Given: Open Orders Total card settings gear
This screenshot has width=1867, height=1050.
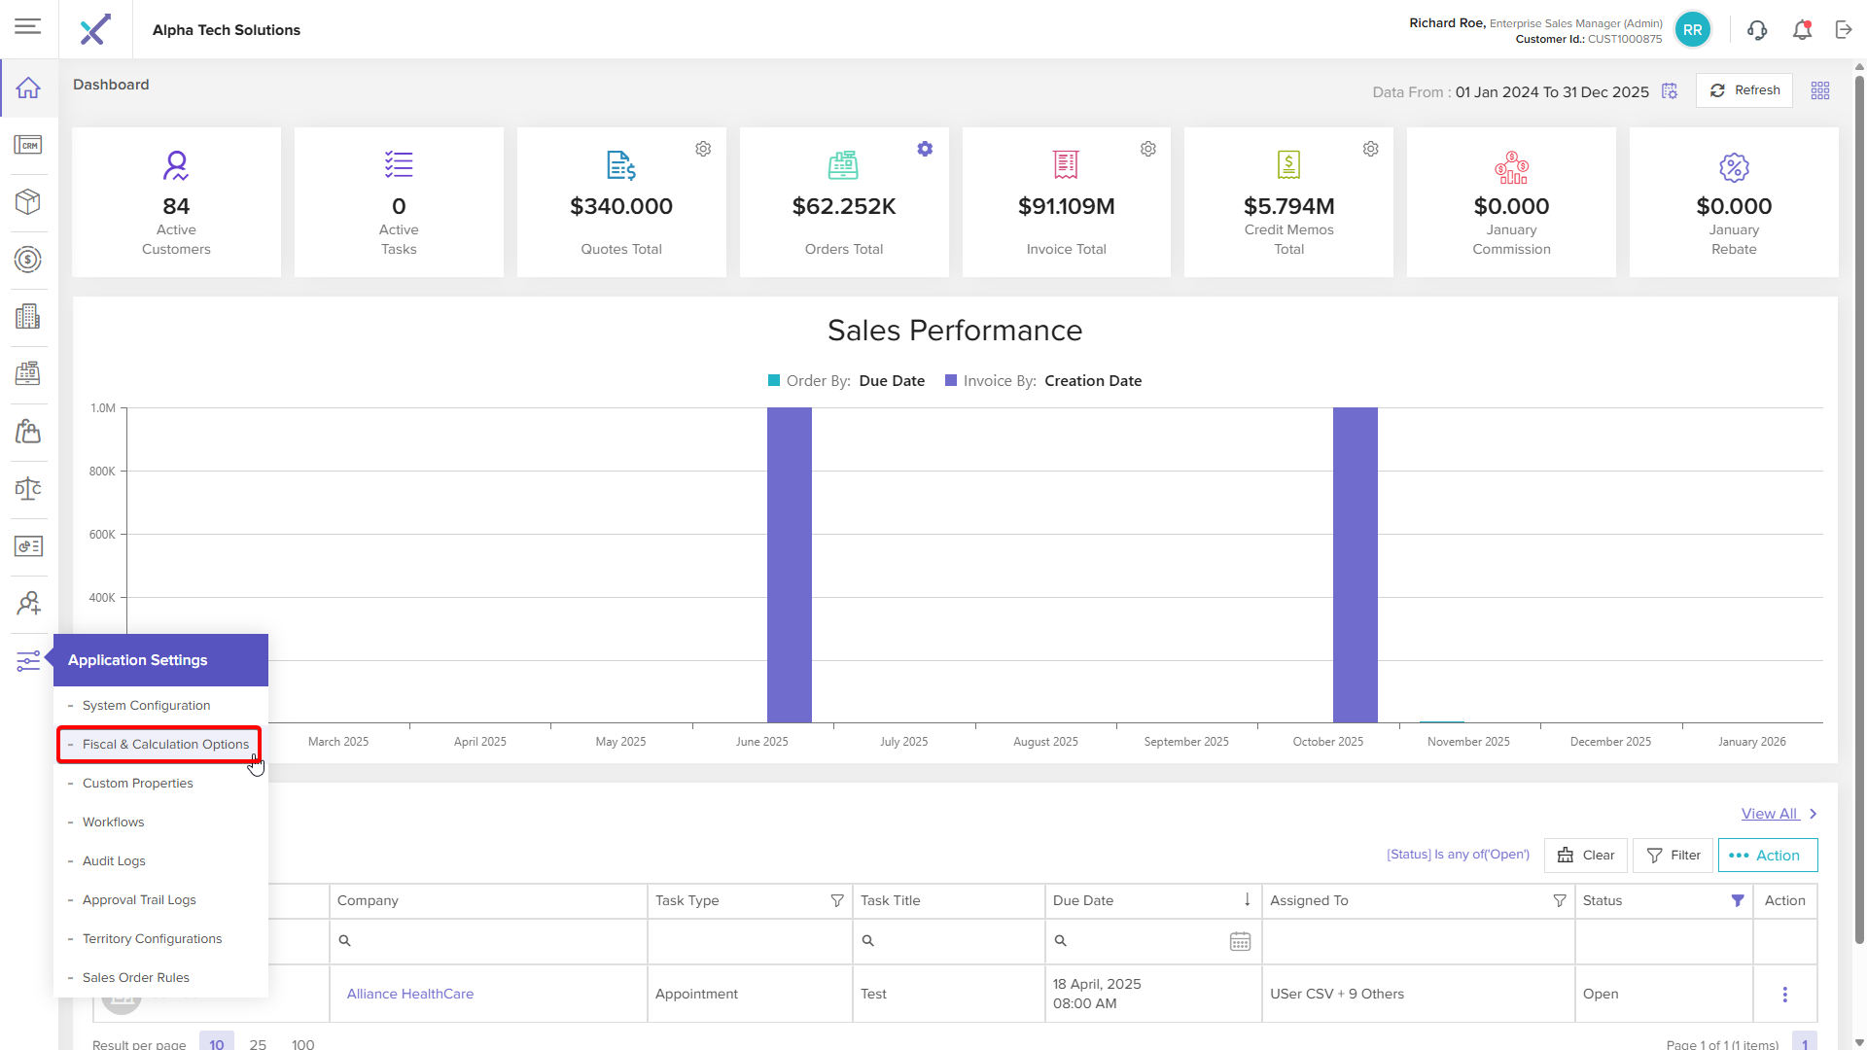Looking at the screenshot, I should [925, 149].
